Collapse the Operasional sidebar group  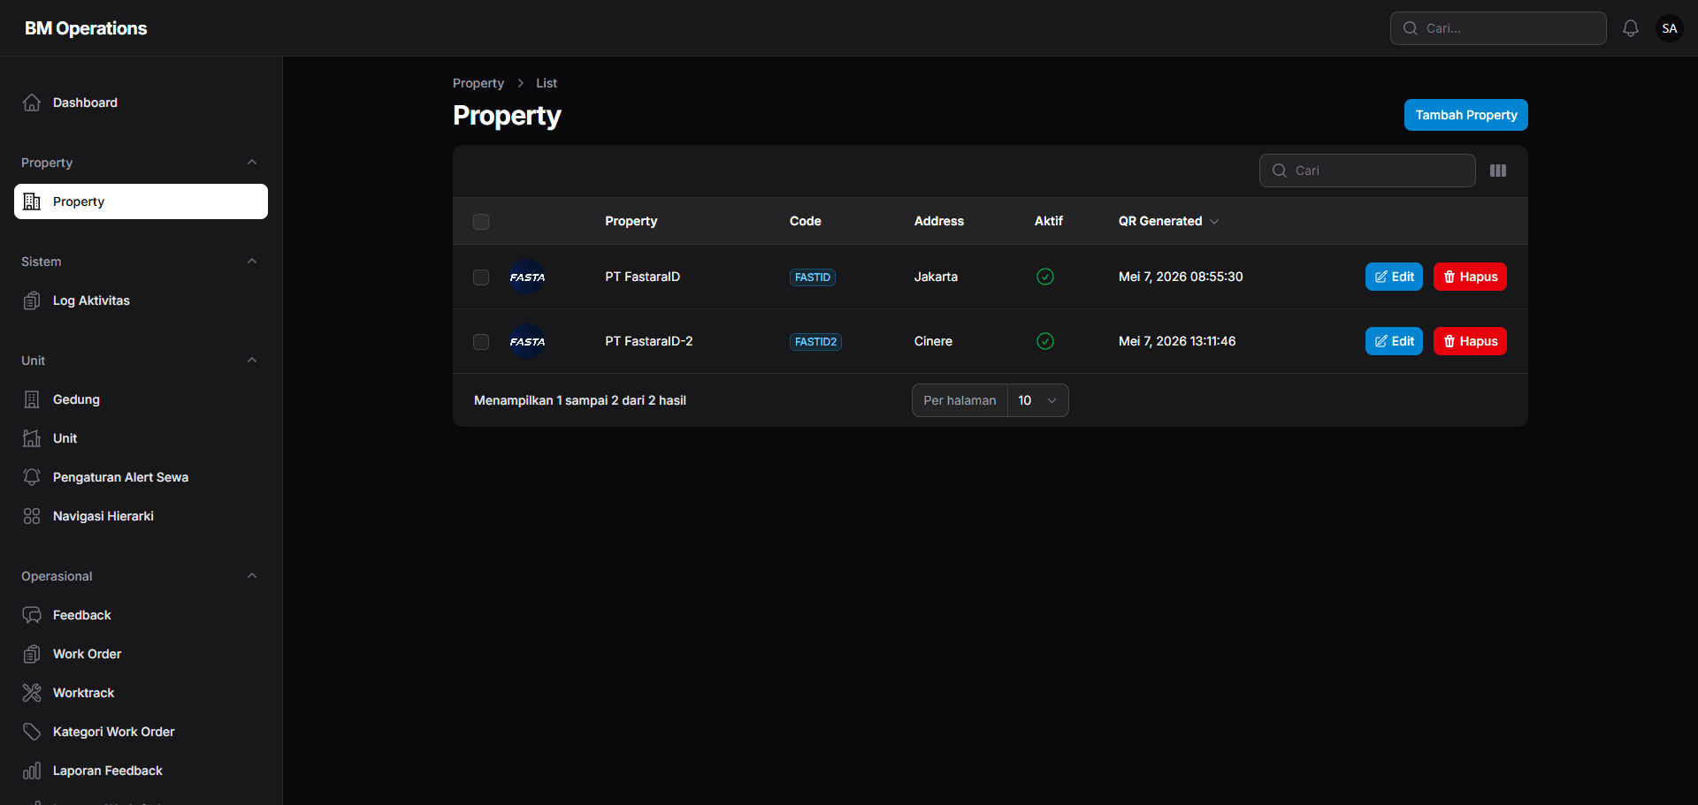pyautogui.click(x=252, y=576)
